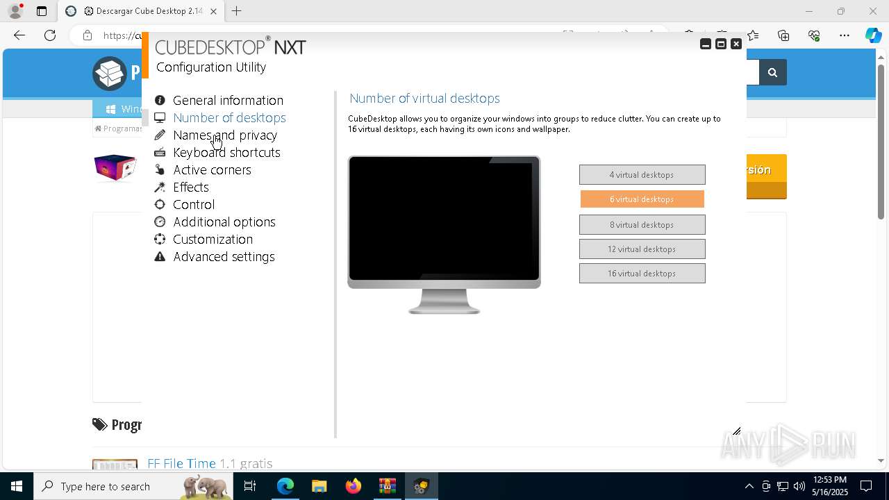Open the Edge favorites star icon
The width and height of the screenshot is (889, 500).
(753, 35)
